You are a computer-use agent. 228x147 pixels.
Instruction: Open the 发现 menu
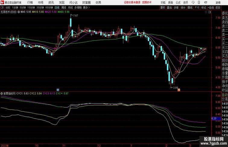point(62,2)
